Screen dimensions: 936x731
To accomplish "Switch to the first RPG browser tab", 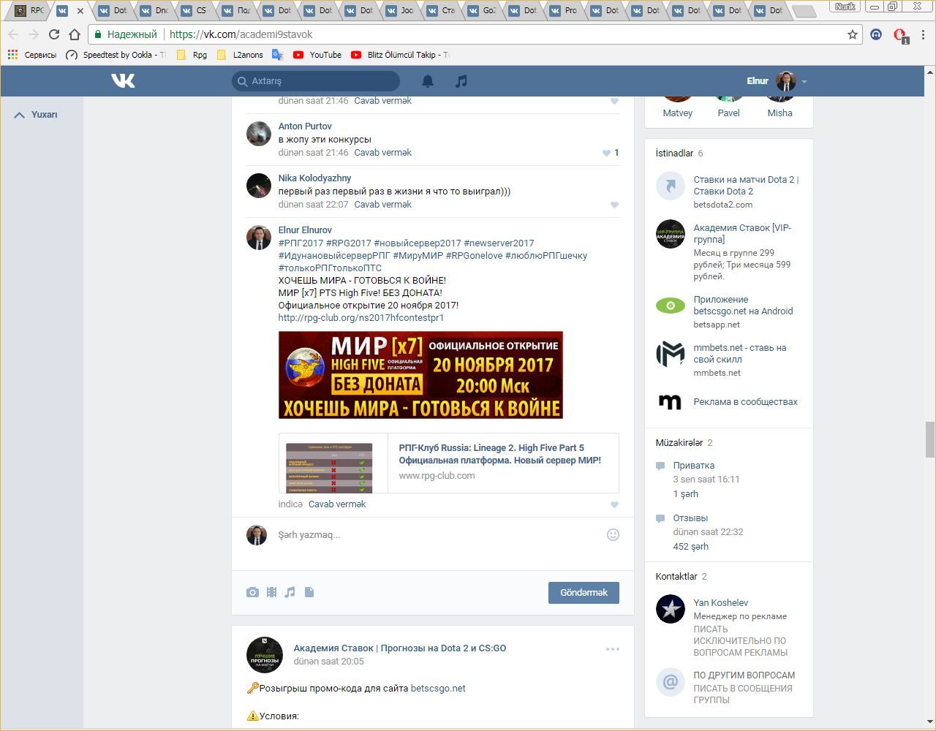I will (29, 10).
